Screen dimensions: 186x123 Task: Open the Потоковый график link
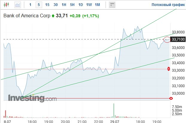(168, 4)
